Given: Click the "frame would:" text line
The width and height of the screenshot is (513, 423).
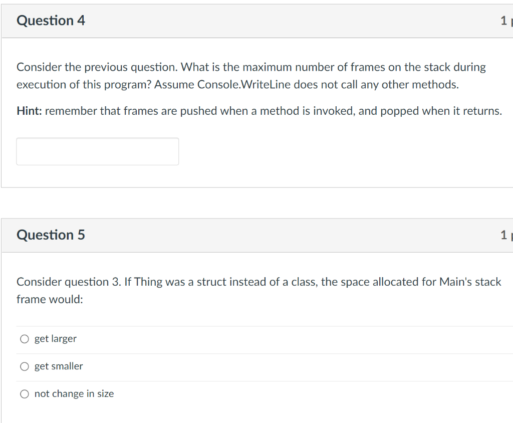Looking at the screenshot, I should pos(50,300).
